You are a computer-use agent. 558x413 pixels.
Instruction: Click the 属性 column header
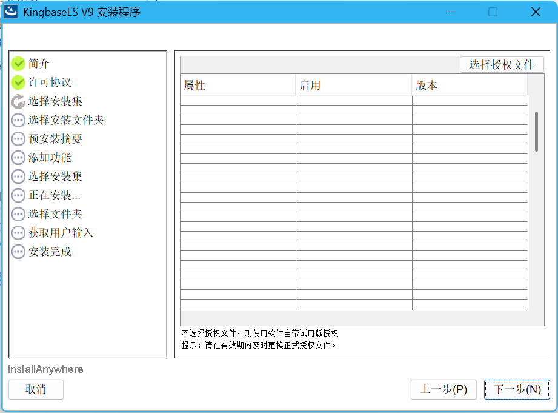click(237, 85)
